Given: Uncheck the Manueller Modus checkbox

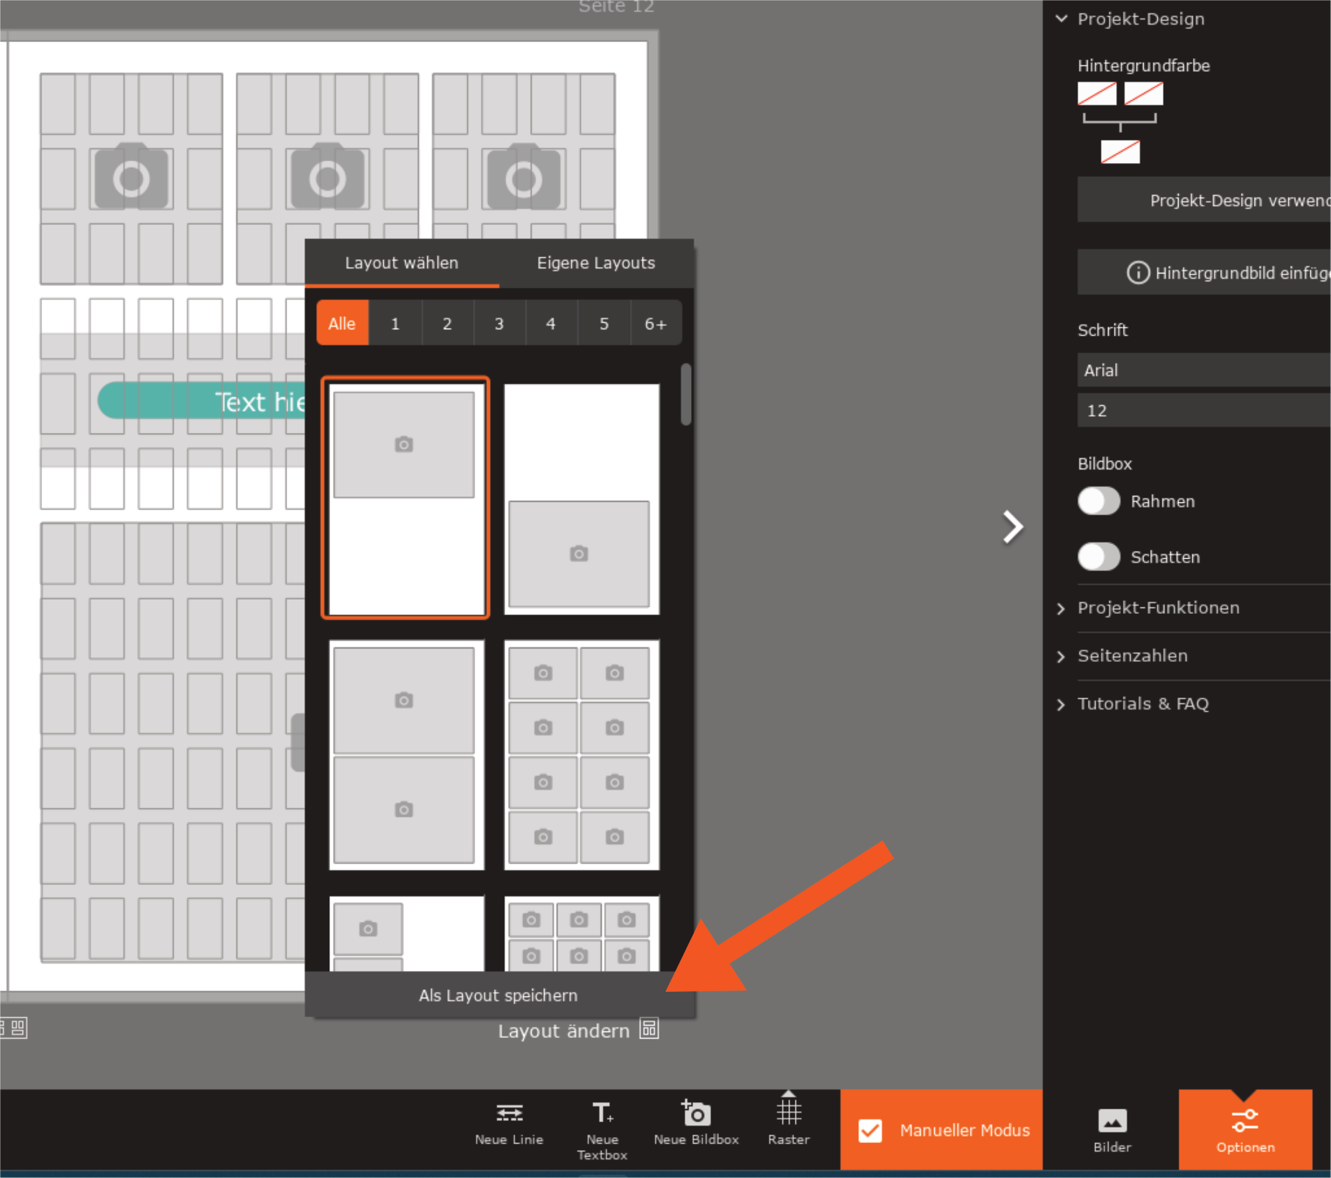Looking at the screenshot, I should 870,1131.
